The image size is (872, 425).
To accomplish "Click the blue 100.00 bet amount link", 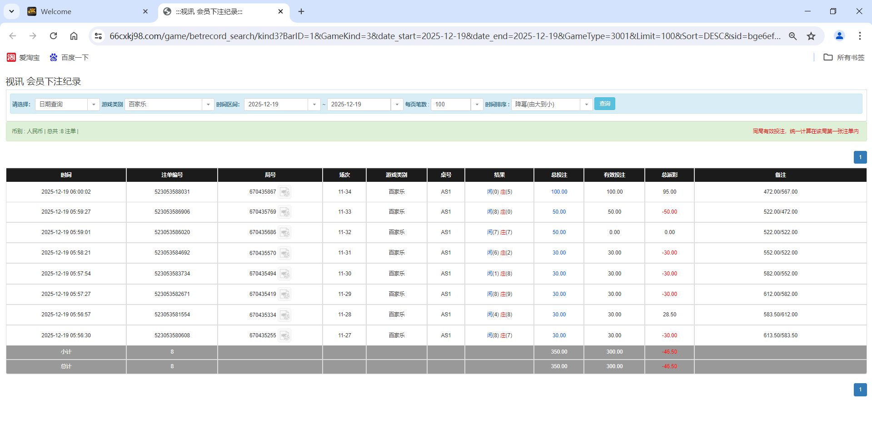I will (x=558, y=192).
